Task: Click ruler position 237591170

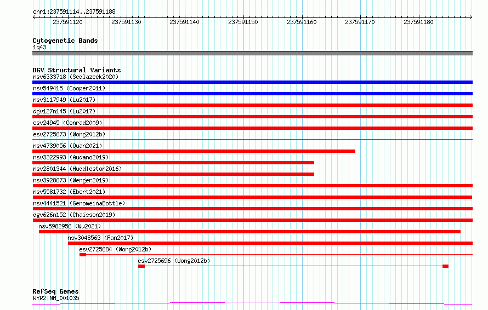Action: coord(360,22)
